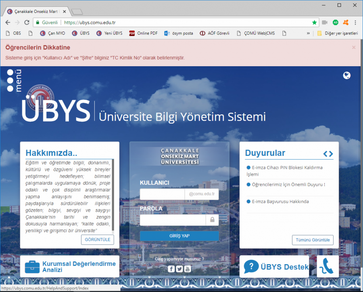
Task: Open Diğer yer işaretleri bookmarks folder
Action: pyautogui.click(x=338, y=34)
